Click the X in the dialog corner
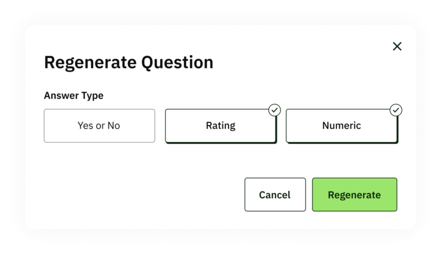The width and height of the screenshot is (441, 254). [397, 47]
